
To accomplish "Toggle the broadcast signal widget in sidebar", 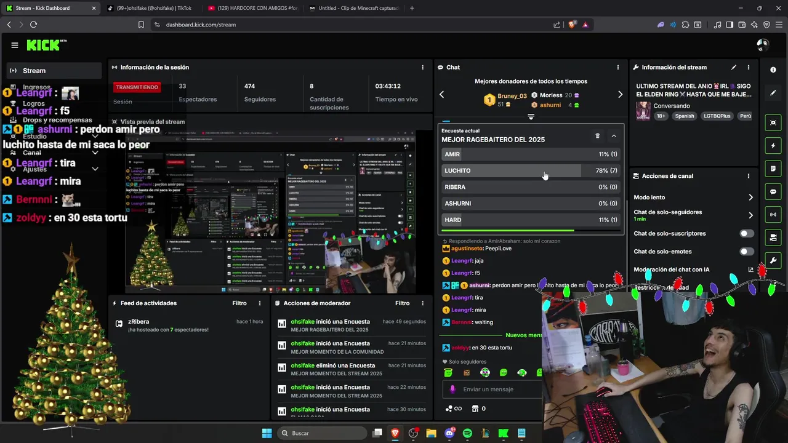I will click(773, 215).
